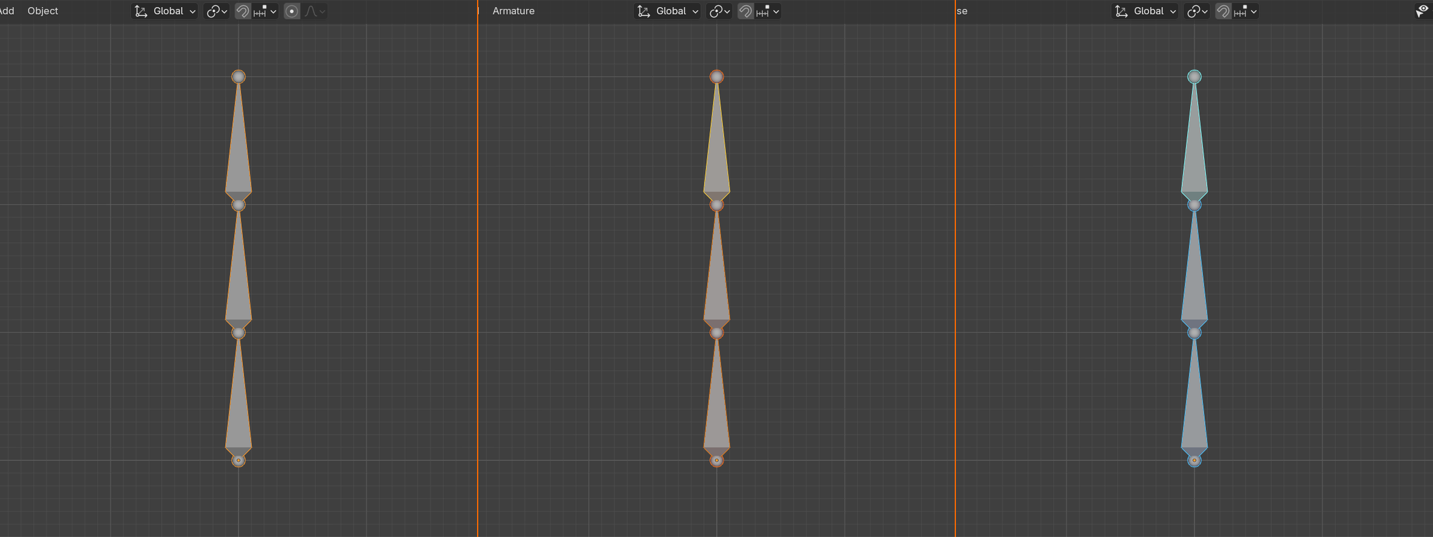This screenshot has width=1433, height=537.
Task: Open Global orientation dropdown in Object mode viewport
Action: click(165, 11)
